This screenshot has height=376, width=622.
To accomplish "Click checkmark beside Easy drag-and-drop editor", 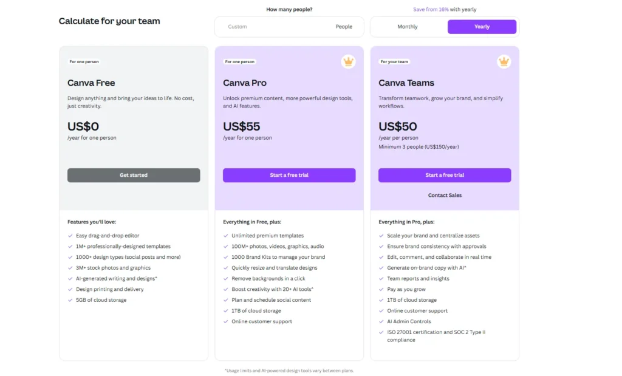I will [x=70, y=236].
